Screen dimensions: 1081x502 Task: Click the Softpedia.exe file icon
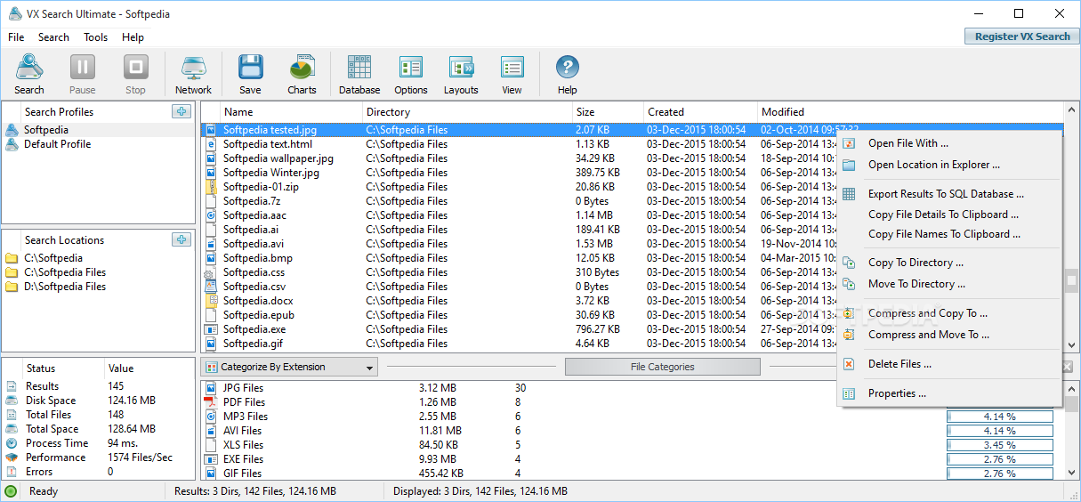click(211, 329)
